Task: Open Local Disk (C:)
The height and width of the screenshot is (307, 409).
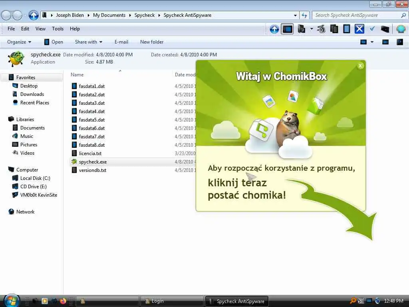Action: 35,178
